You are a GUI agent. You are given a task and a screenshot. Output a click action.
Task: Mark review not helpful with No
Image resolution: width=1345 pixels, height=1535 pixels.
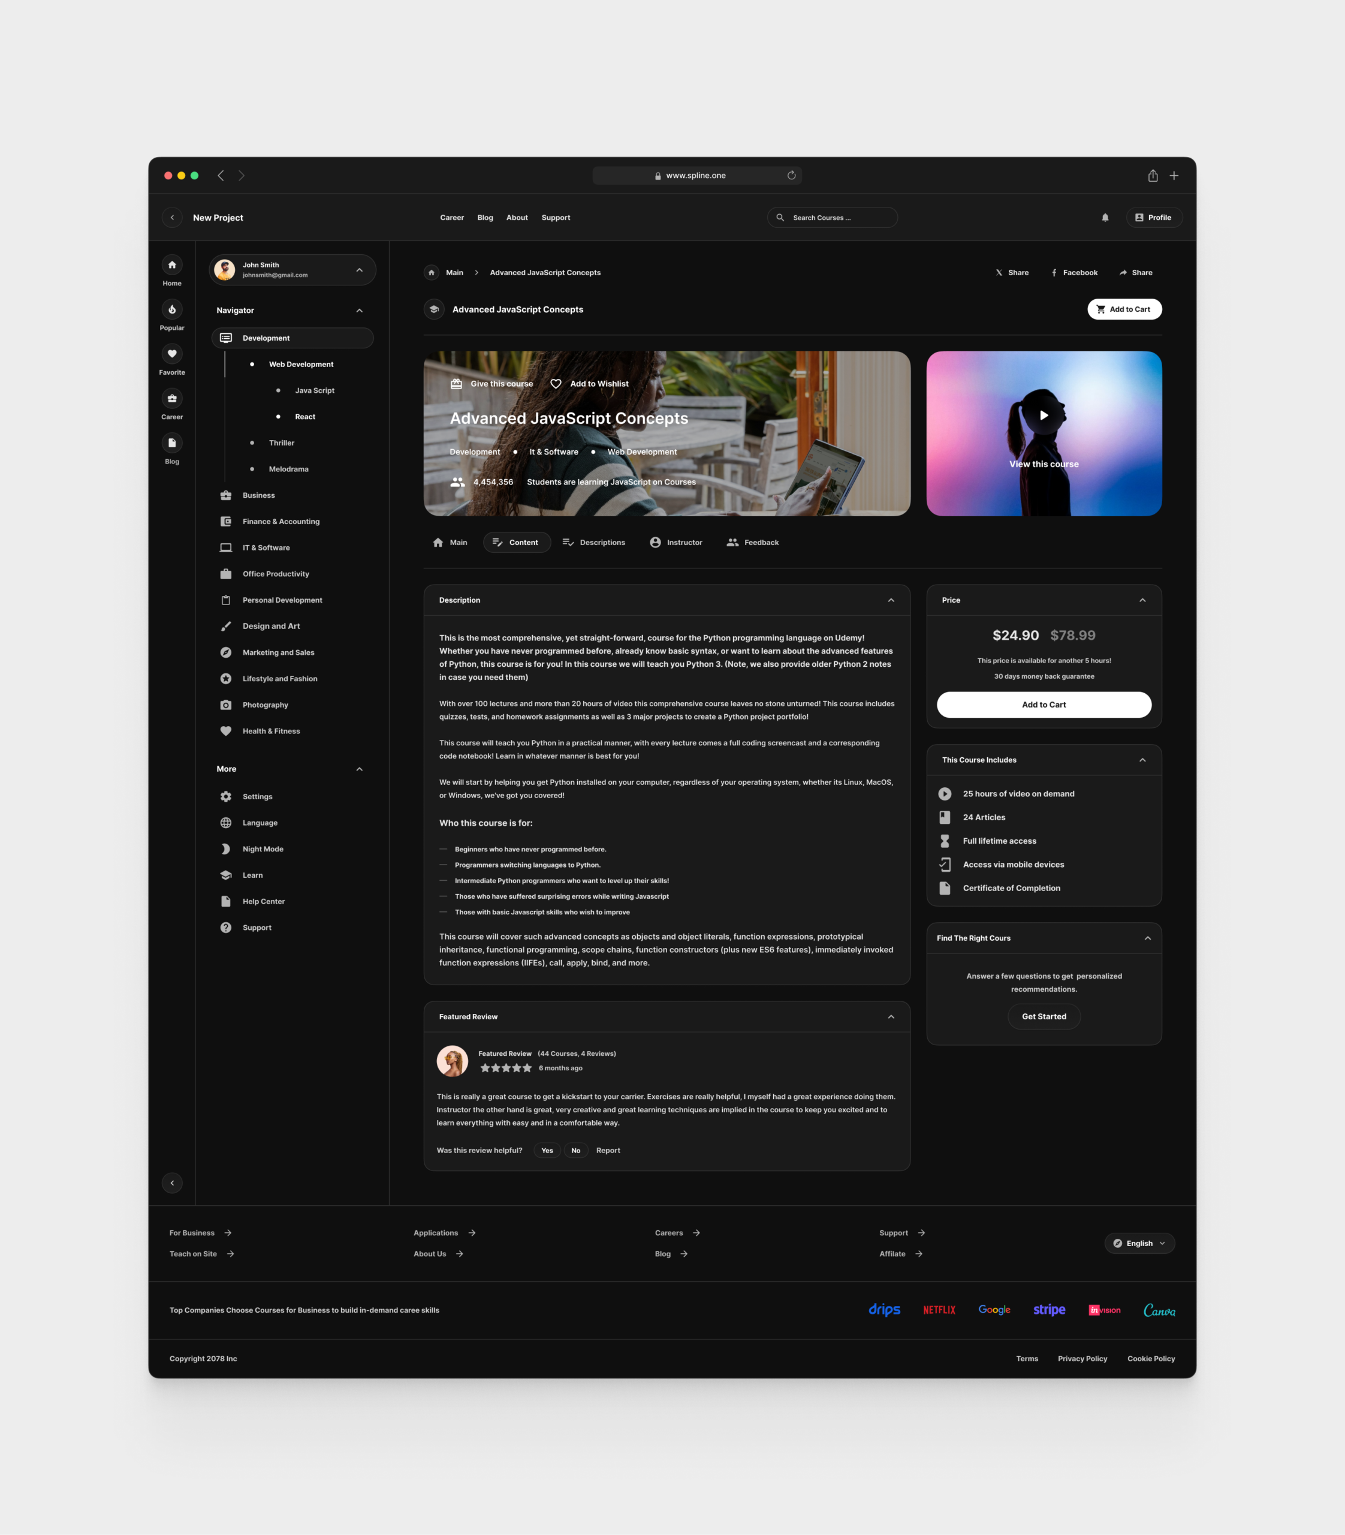(575, 1151)
